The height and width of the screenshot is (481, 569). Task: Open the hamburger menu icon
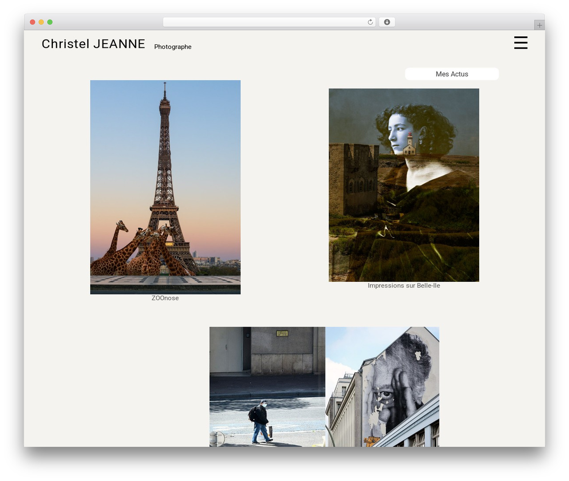[521, 43]
